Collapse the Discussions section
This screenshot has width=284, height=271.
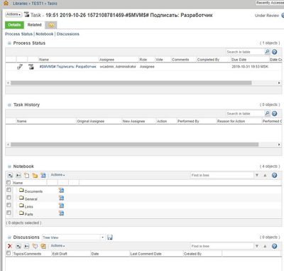click(x=9, y=238)
